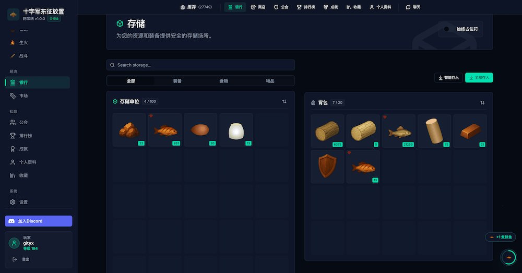
Task: Select the white flour sack in storage
Action: 236,130
